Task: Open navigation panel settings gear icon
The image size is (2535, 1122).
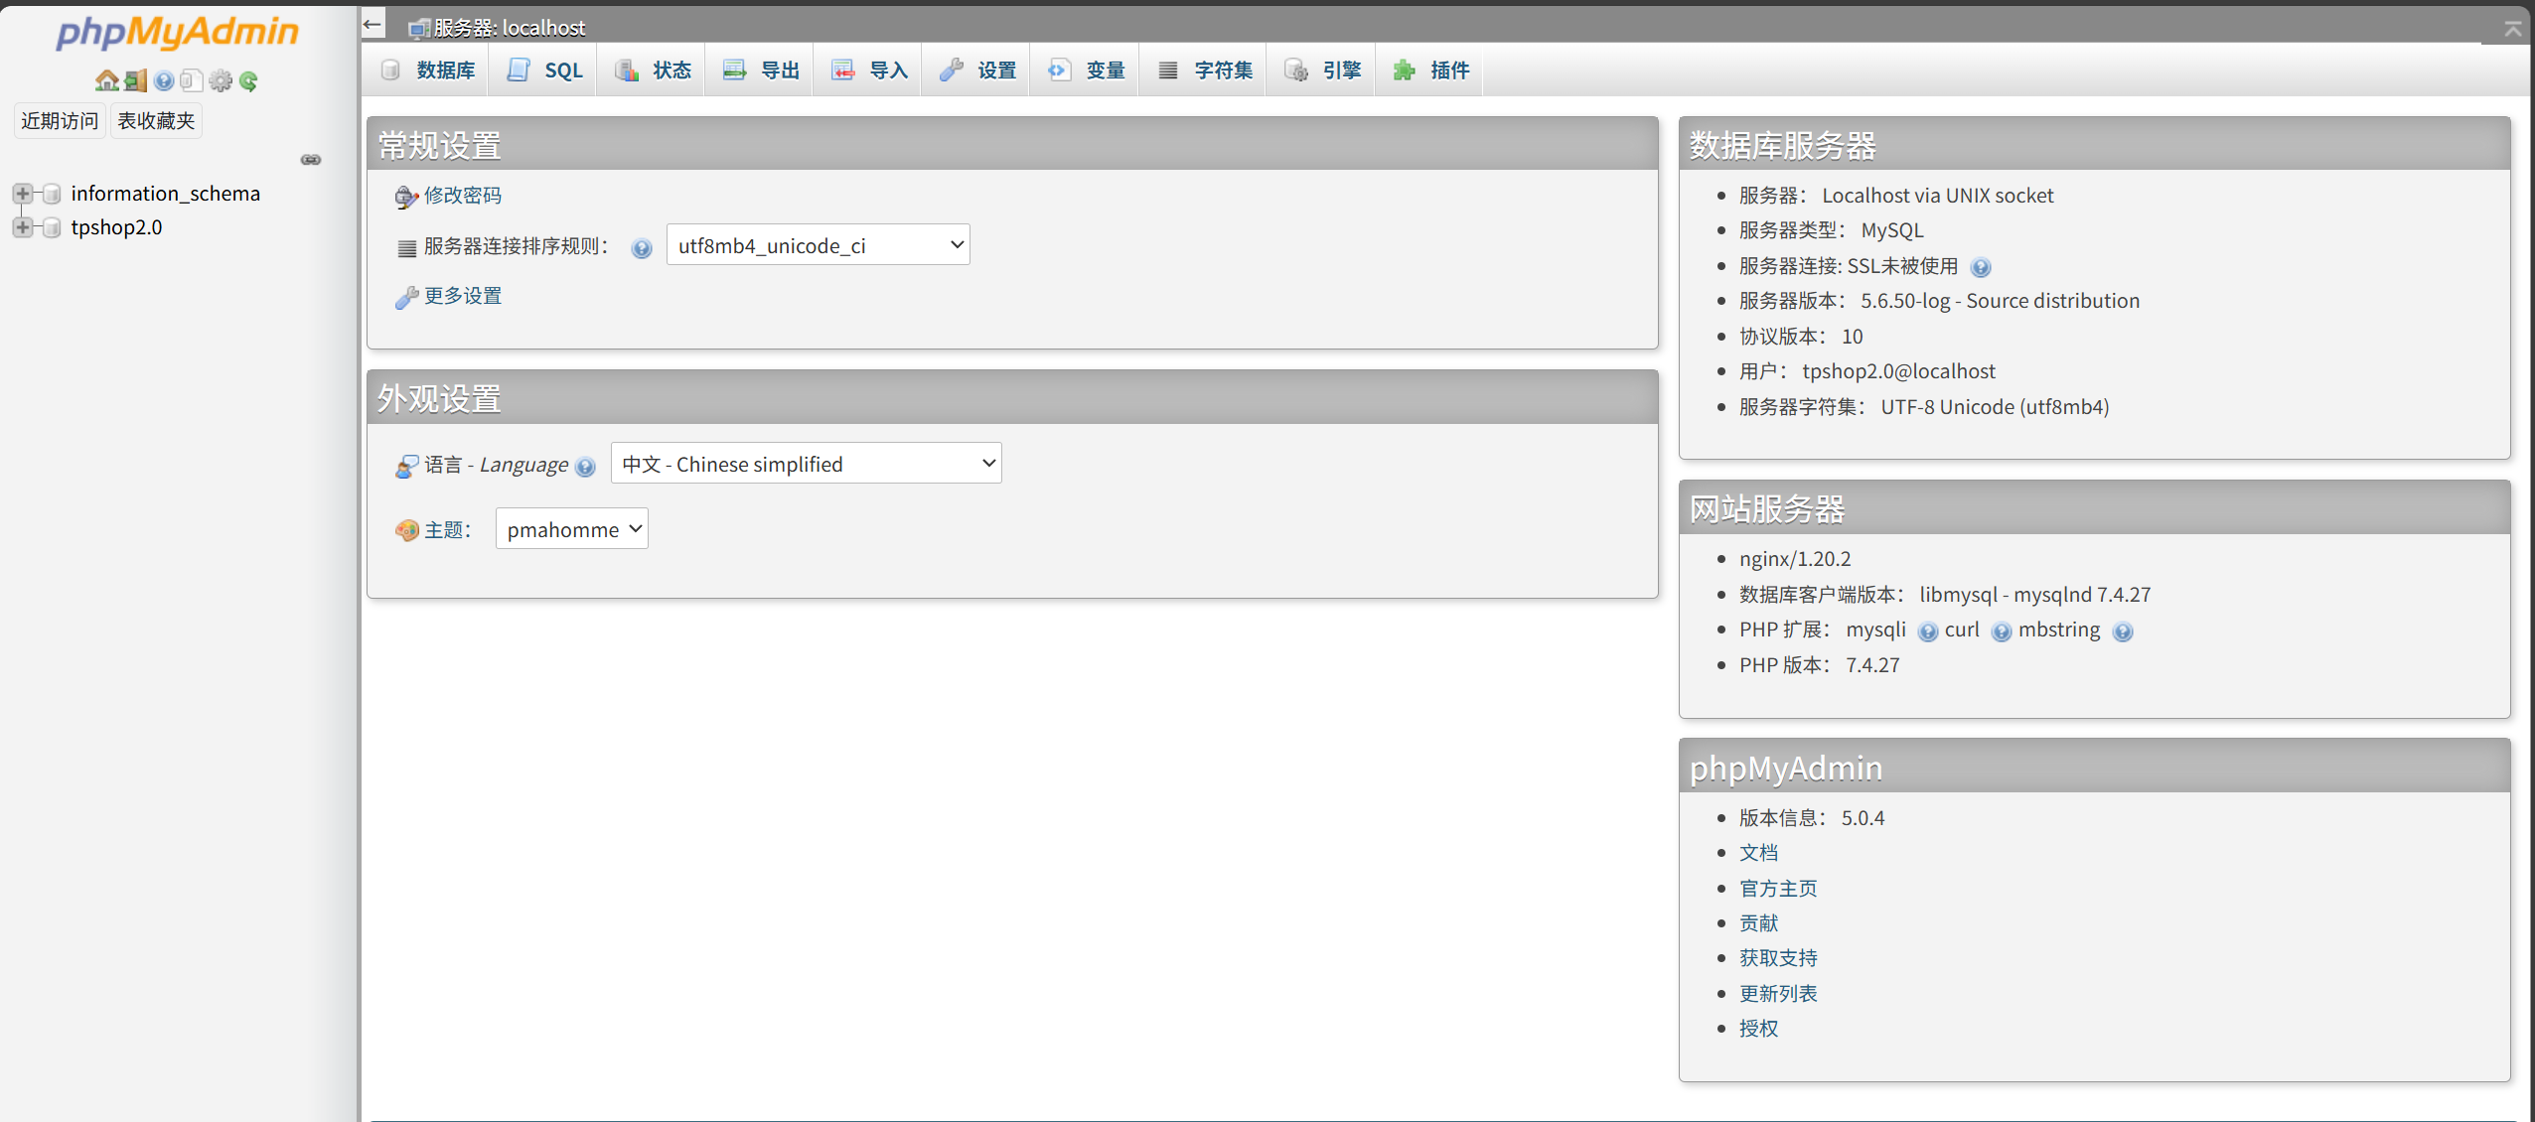Action: pos(221,80)
